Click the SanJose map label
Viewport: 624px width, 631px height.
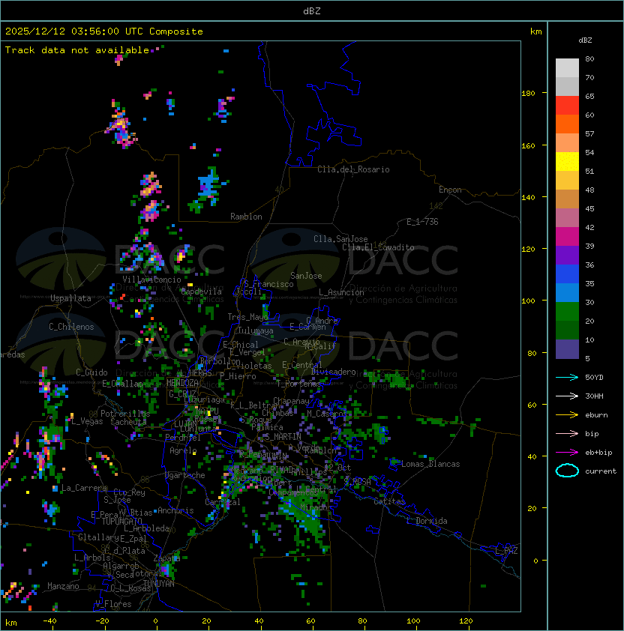click(306, 276)
